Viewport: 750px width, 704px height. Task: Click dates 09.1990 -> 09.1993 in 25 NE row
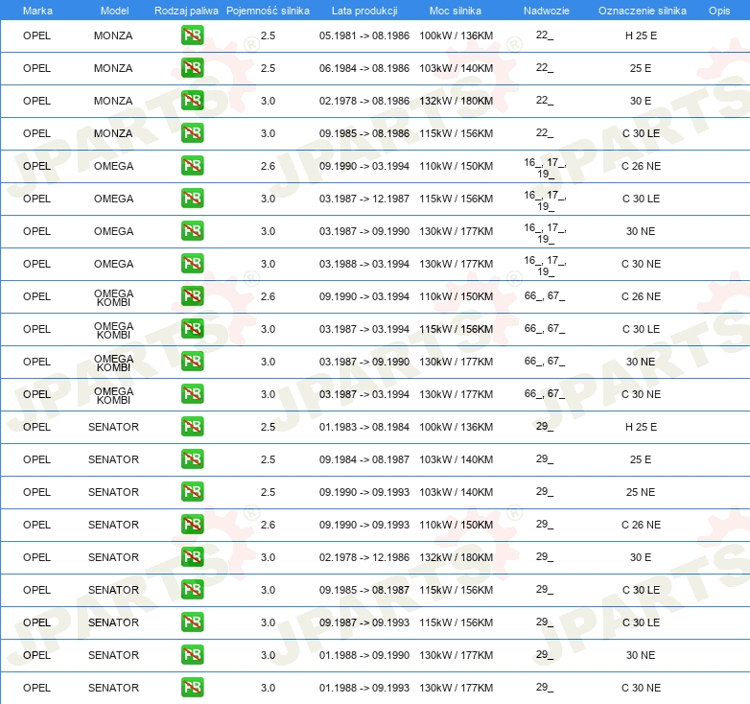point(364,492)
